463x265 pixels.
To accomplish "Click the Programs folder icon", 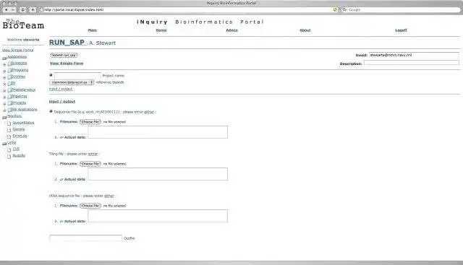I will click(10, 71).
